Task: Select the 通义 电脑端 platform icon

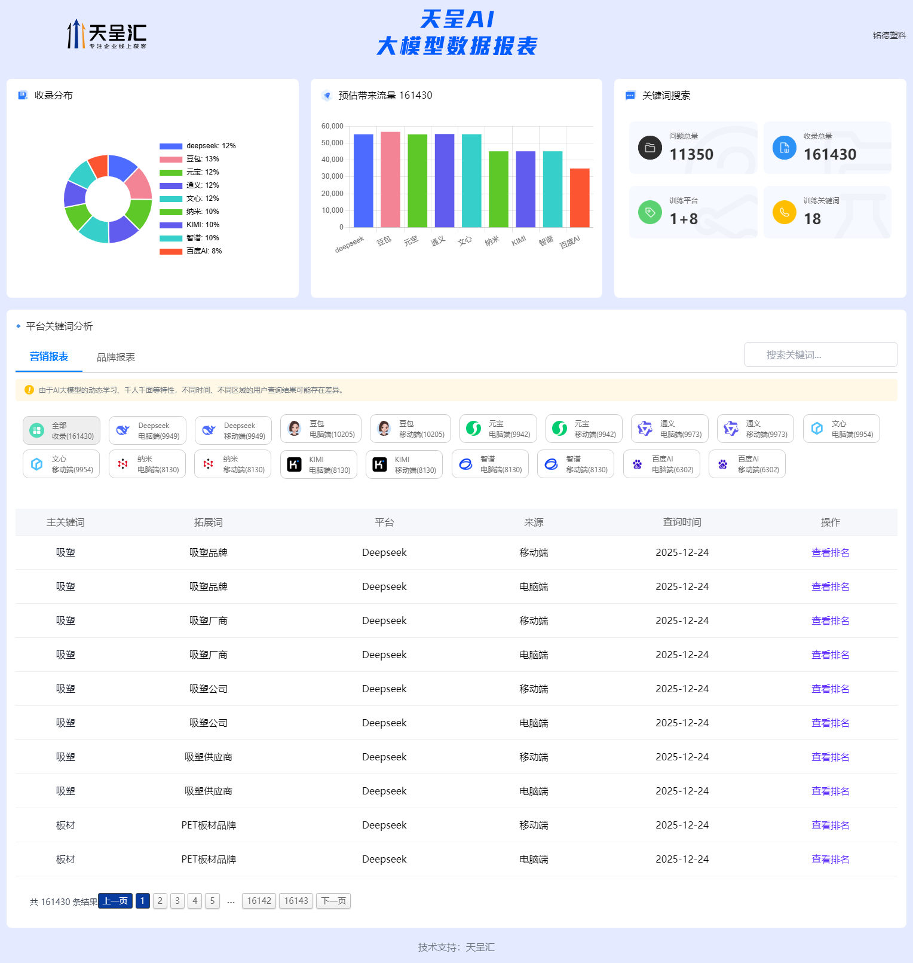Action: tap(645, 429)
